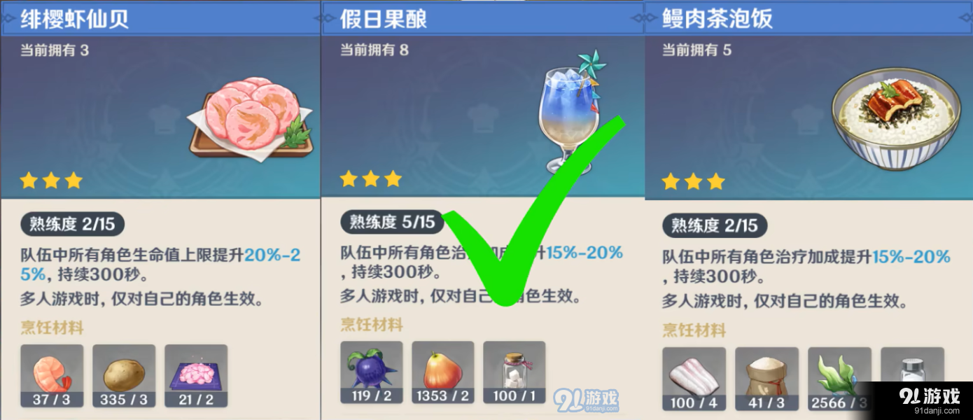Click the shrimp ingredient icon 37/3
Viewport: 973px width, 420px height.
[x=52, y=377]
